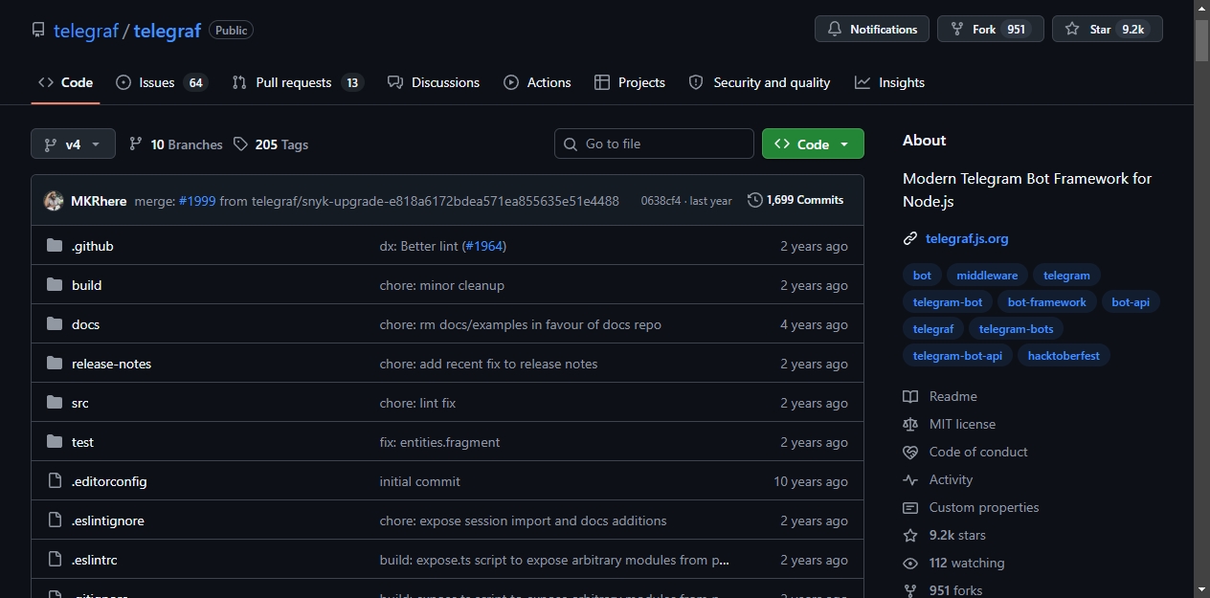Open the telegraf.js.org website link
The width and height of the screenshot is (1210, 598).
(x=967, y=238)
